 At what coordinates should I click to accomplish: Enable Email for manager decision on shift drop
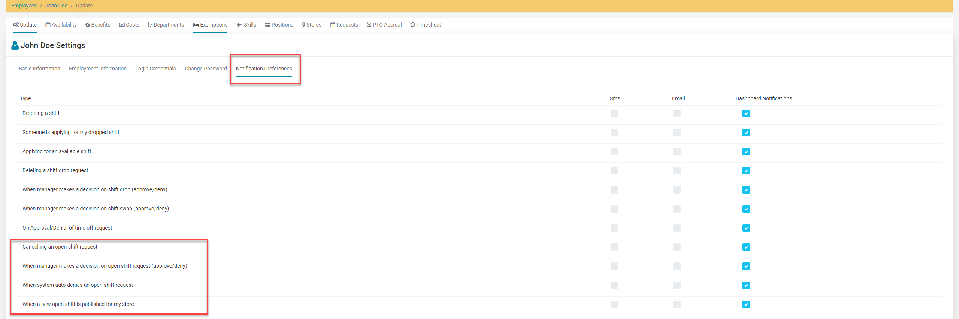[x=677, y=190]
